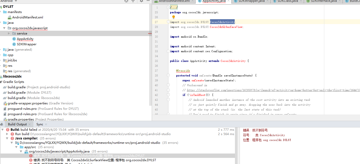Click the highlighted Cocos2dxActivity import text
Viewport: 360px width, 164px height.
click(x=222, y=22)
